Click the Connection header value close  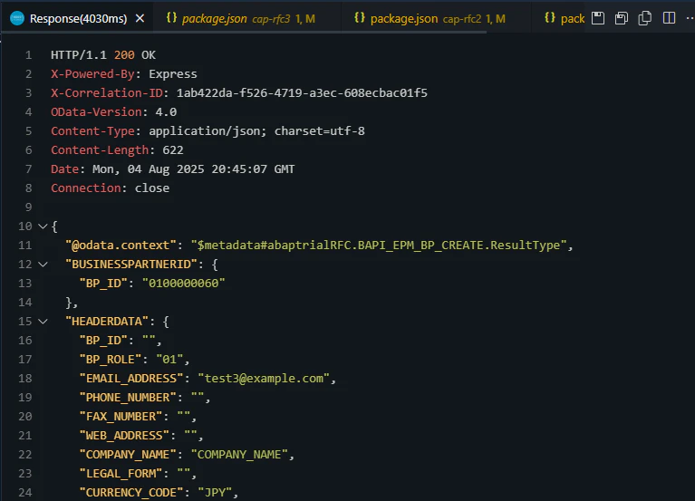click(x=152, y=188)
